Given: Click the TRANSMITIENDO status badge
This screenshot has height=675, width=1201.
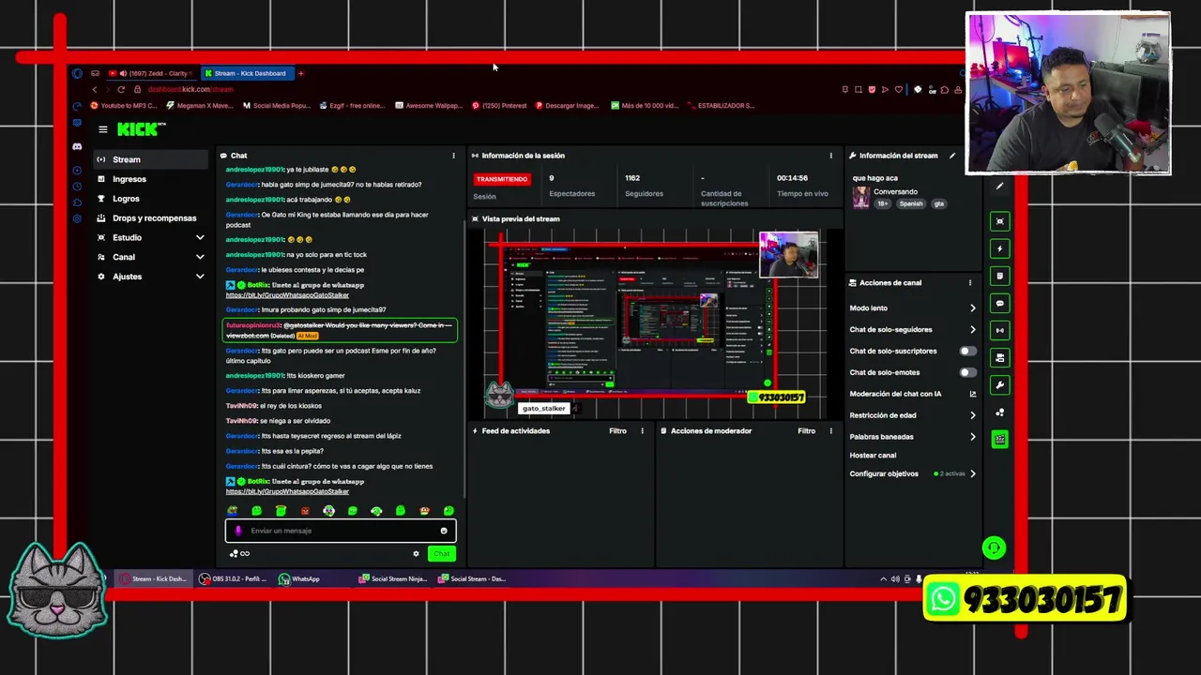Looking at the screenshot, I should click(x=502, y=179).
